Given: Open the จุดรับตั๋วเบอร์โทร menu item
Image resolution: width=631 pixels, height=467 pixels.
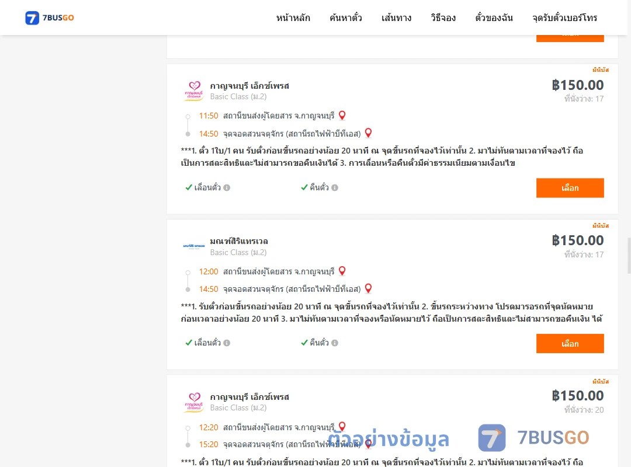Looking at the screenshot, I should pos(564,18).
